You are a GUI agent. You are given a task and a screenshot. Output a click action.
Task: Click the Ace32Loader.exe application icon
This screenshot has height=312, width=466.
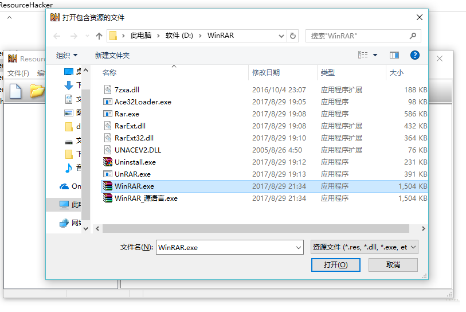tap(108, 102)
